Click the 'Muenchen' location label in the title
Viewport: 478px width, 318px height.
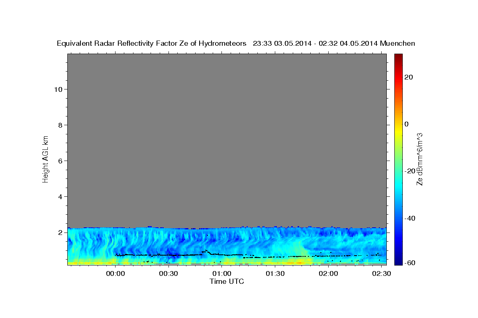(x=398, y=43)
